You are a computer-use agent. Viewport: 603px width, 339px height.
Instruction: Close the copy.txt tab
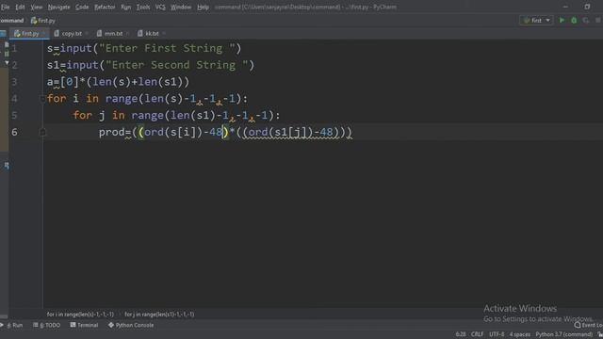click(x=87, y=34)
